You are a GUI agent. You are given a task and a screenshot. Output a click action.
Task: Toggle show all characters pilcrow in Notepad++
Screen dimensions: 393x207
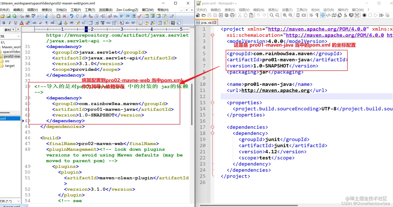pyautogui.click(x=317, y=15)
